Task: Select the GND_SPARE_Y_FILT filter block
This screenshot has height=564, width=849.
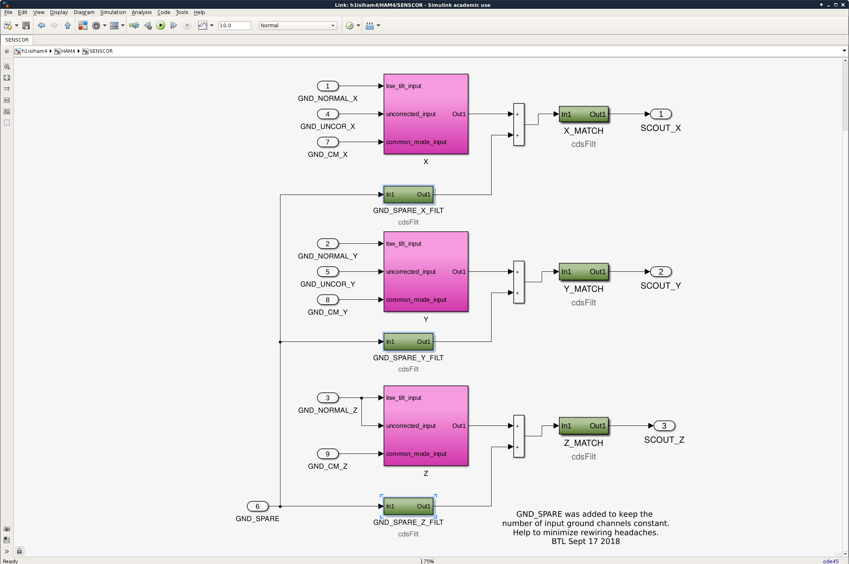Action: pyautogui.click(x=408, y=342)
